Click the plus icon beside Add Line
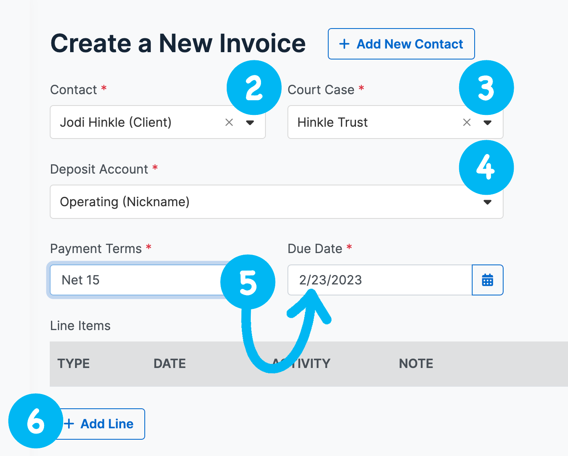 (70, 424)
